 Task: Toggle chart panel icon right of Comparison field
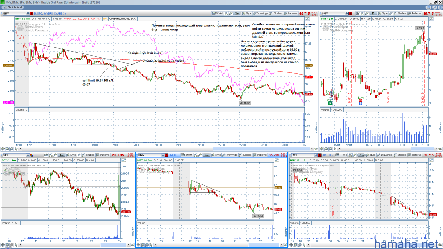click(x=307, y=18)
